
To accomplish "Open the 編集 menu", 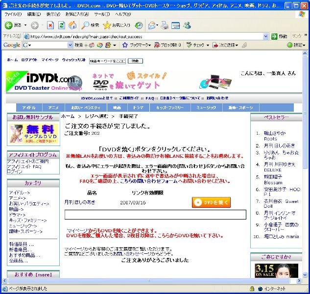I will (34, 14).
